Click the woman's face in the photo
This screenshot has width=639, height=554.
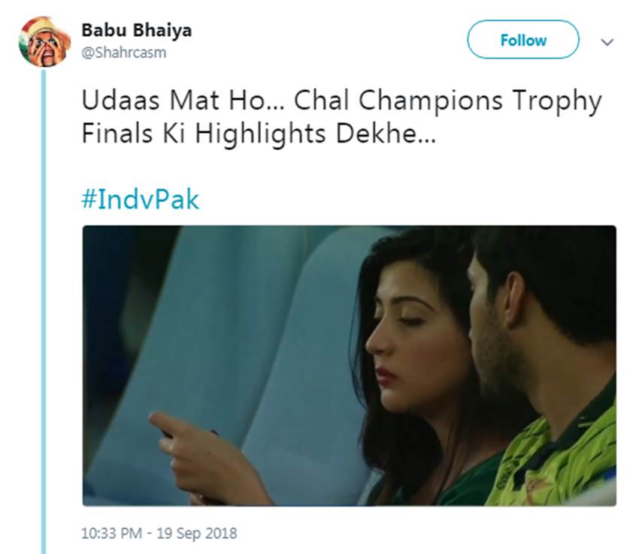click(x=406, y=338)
